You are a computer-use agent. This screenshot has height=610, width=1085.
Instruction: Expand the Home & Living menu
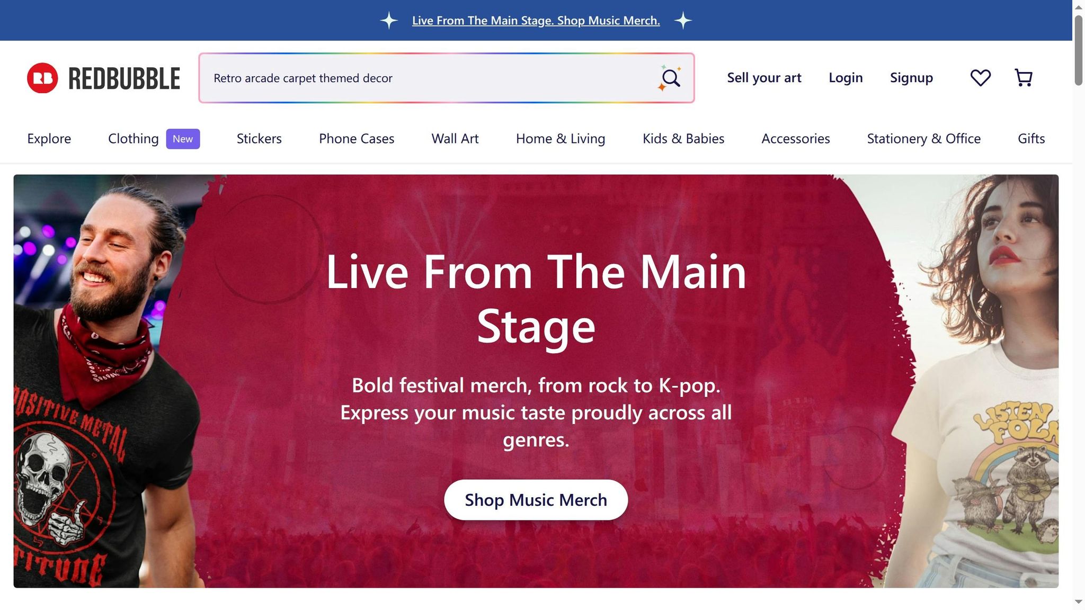coord(561,139)
